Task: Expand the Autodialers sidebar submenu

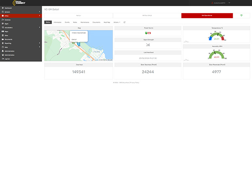Action: (39, 27)
